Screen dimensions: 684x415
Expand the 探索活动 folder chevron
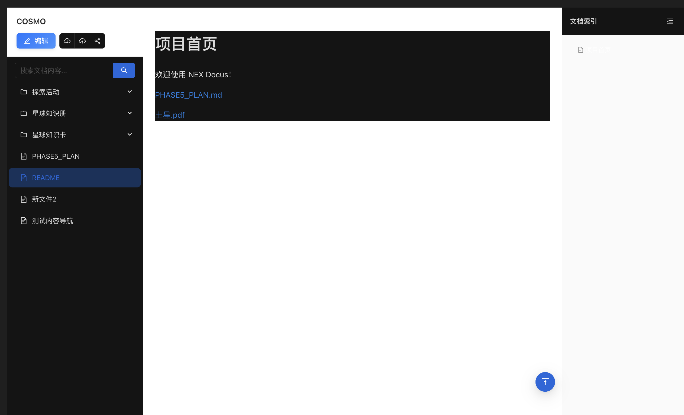coord(129,91)
